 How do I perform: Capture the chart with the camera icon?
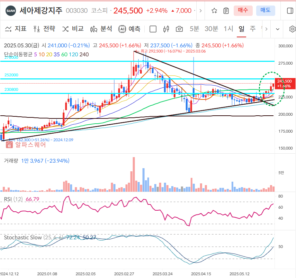tap(179, 29)
